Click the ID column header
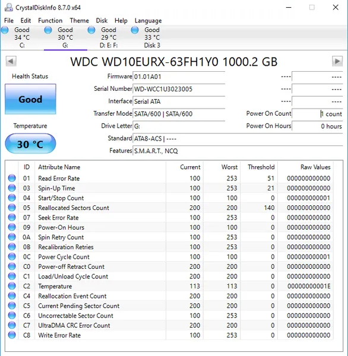This screenshot has width=348, height=356. click(27, 167)
